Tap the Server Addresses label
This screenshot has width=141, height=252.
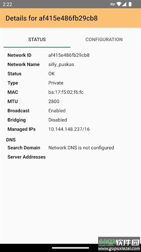26,157
